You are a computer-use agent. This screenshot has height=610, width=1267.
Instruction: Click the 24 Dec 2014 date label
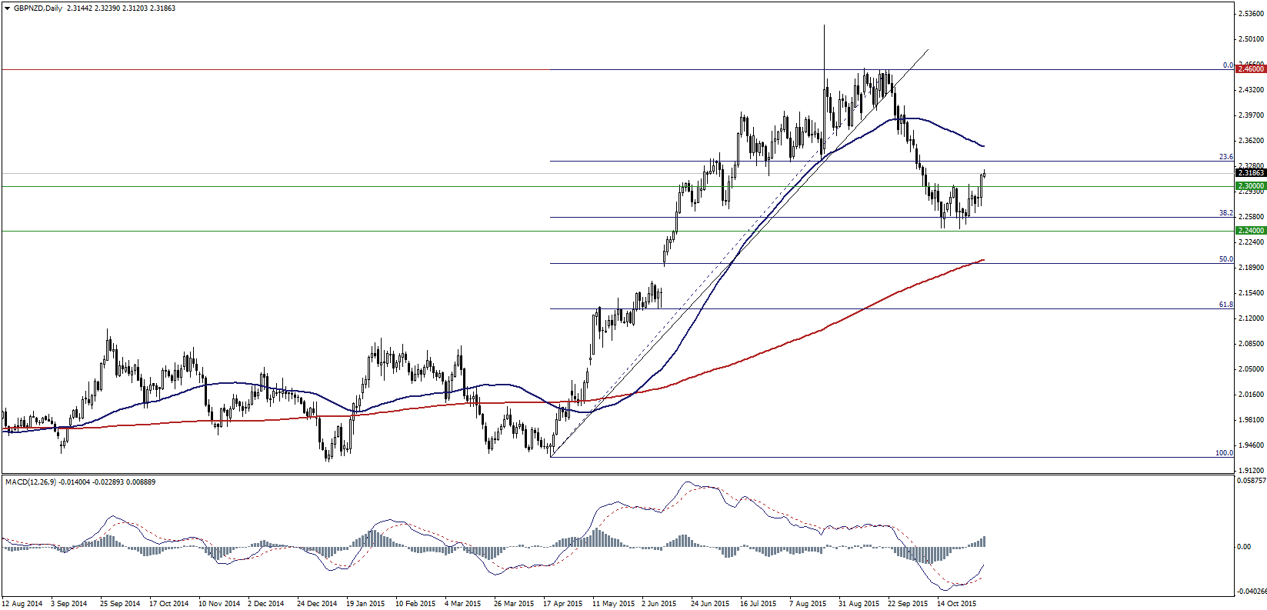click(x=317, y=604)
